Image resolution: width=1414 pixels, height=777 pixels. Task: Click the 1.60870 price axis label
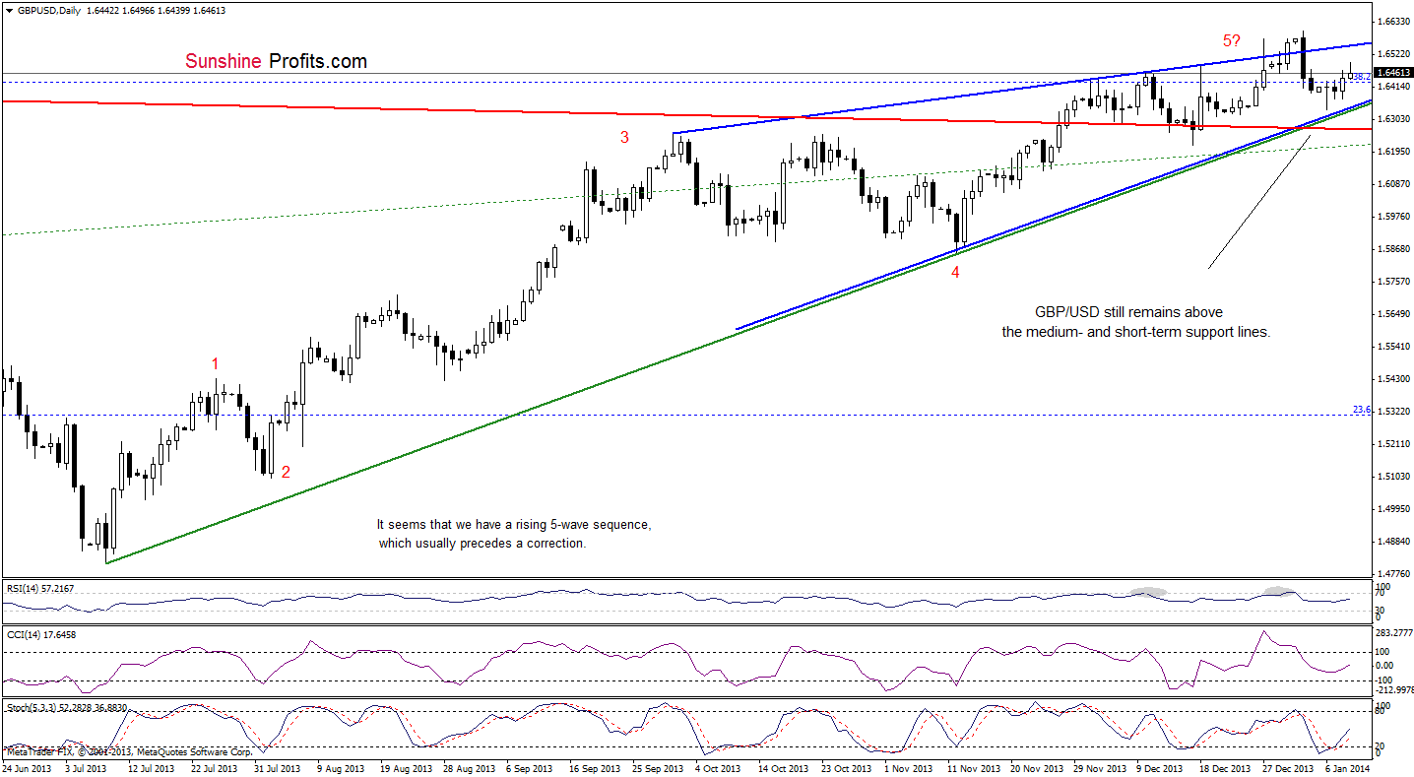[x=1393, y=183]
